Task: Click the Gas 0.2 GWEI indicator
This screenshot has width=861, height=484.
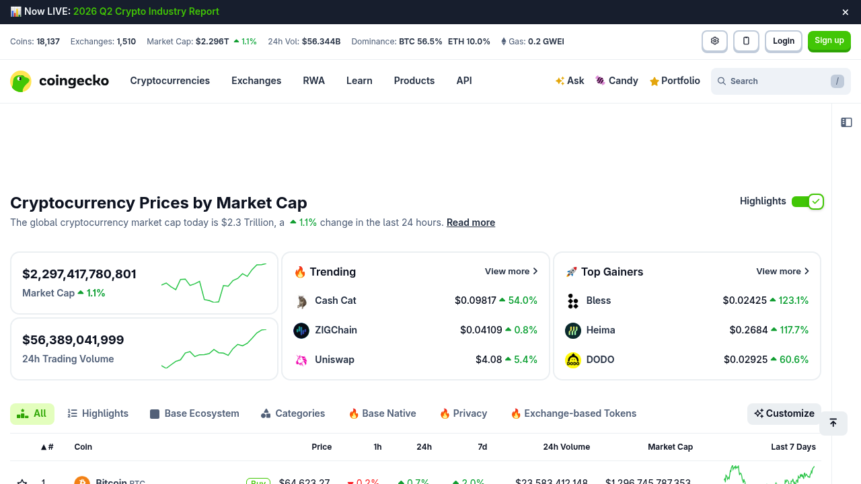Action: pyautogui.click(x=532, y=42)
